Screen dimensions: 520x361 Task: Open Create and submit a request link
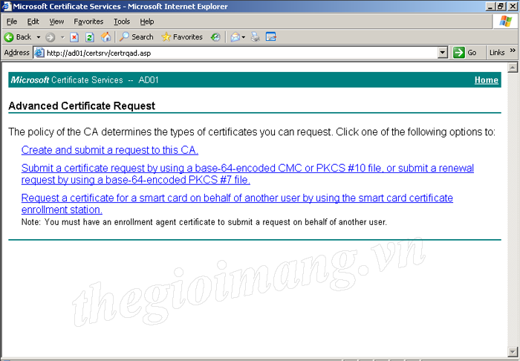click(110, 150)
